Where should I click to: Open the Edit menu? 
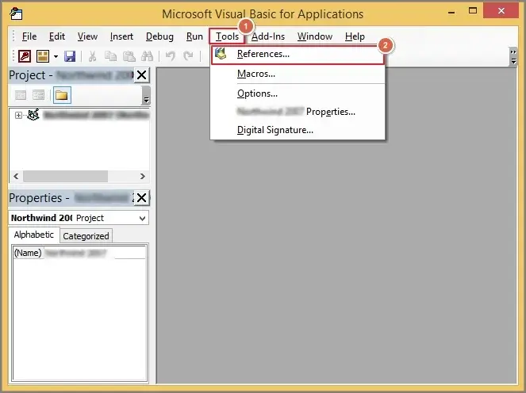click(56, 36)
